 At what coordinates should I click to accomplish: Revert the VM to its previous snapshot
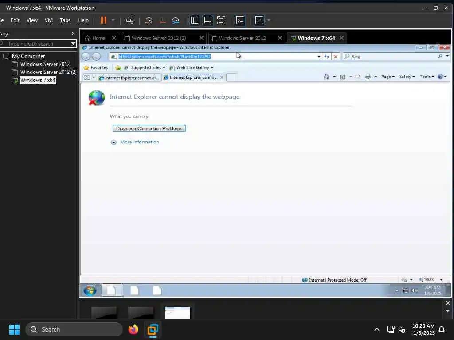[162, 20]
